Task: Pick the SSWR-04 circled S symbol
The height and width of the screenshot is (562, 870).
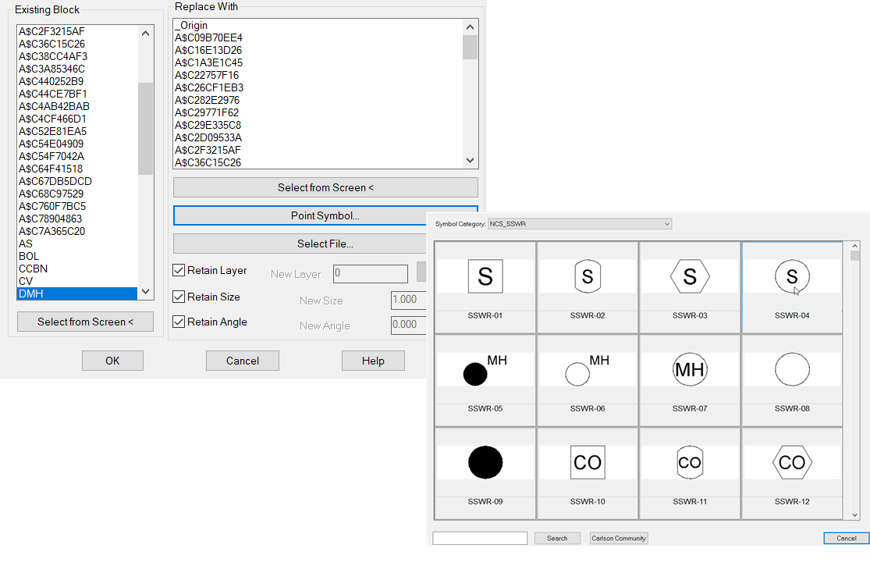Action: tap(792, 276)
